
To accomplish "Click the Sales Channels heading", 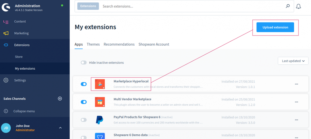I will click(15, 99).
